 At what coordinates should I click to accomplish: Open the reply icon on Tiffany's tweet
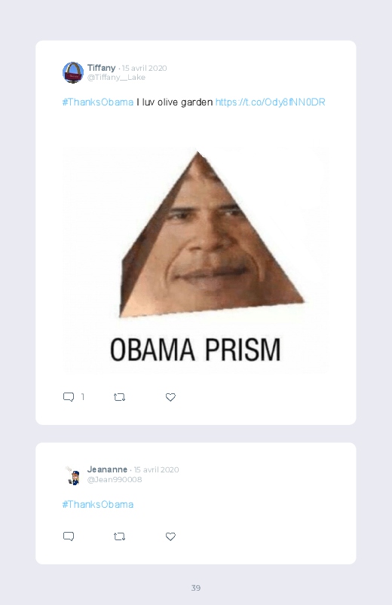click(x=69, y=397)
